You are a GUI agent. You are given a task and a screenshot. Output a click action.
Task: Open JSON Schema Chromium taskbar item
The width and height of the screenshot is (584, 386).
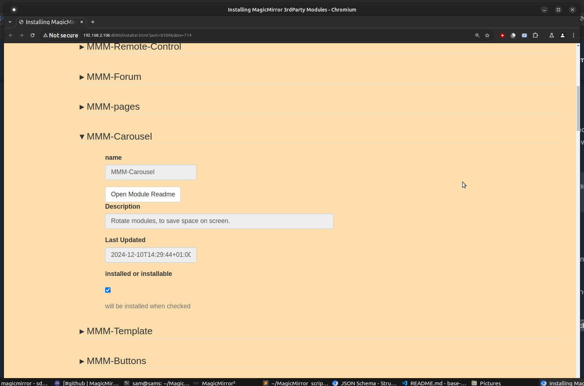click(364, 383)
